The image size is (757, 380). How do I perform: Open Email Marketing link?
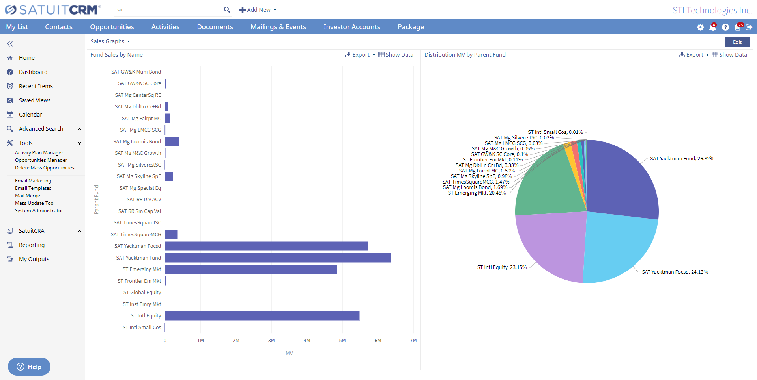(x=33, y=181)
